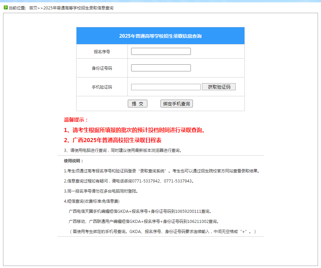This screenshot has width=321, height=268.
Task: Click the blue form title header
Action: point(160,36)
